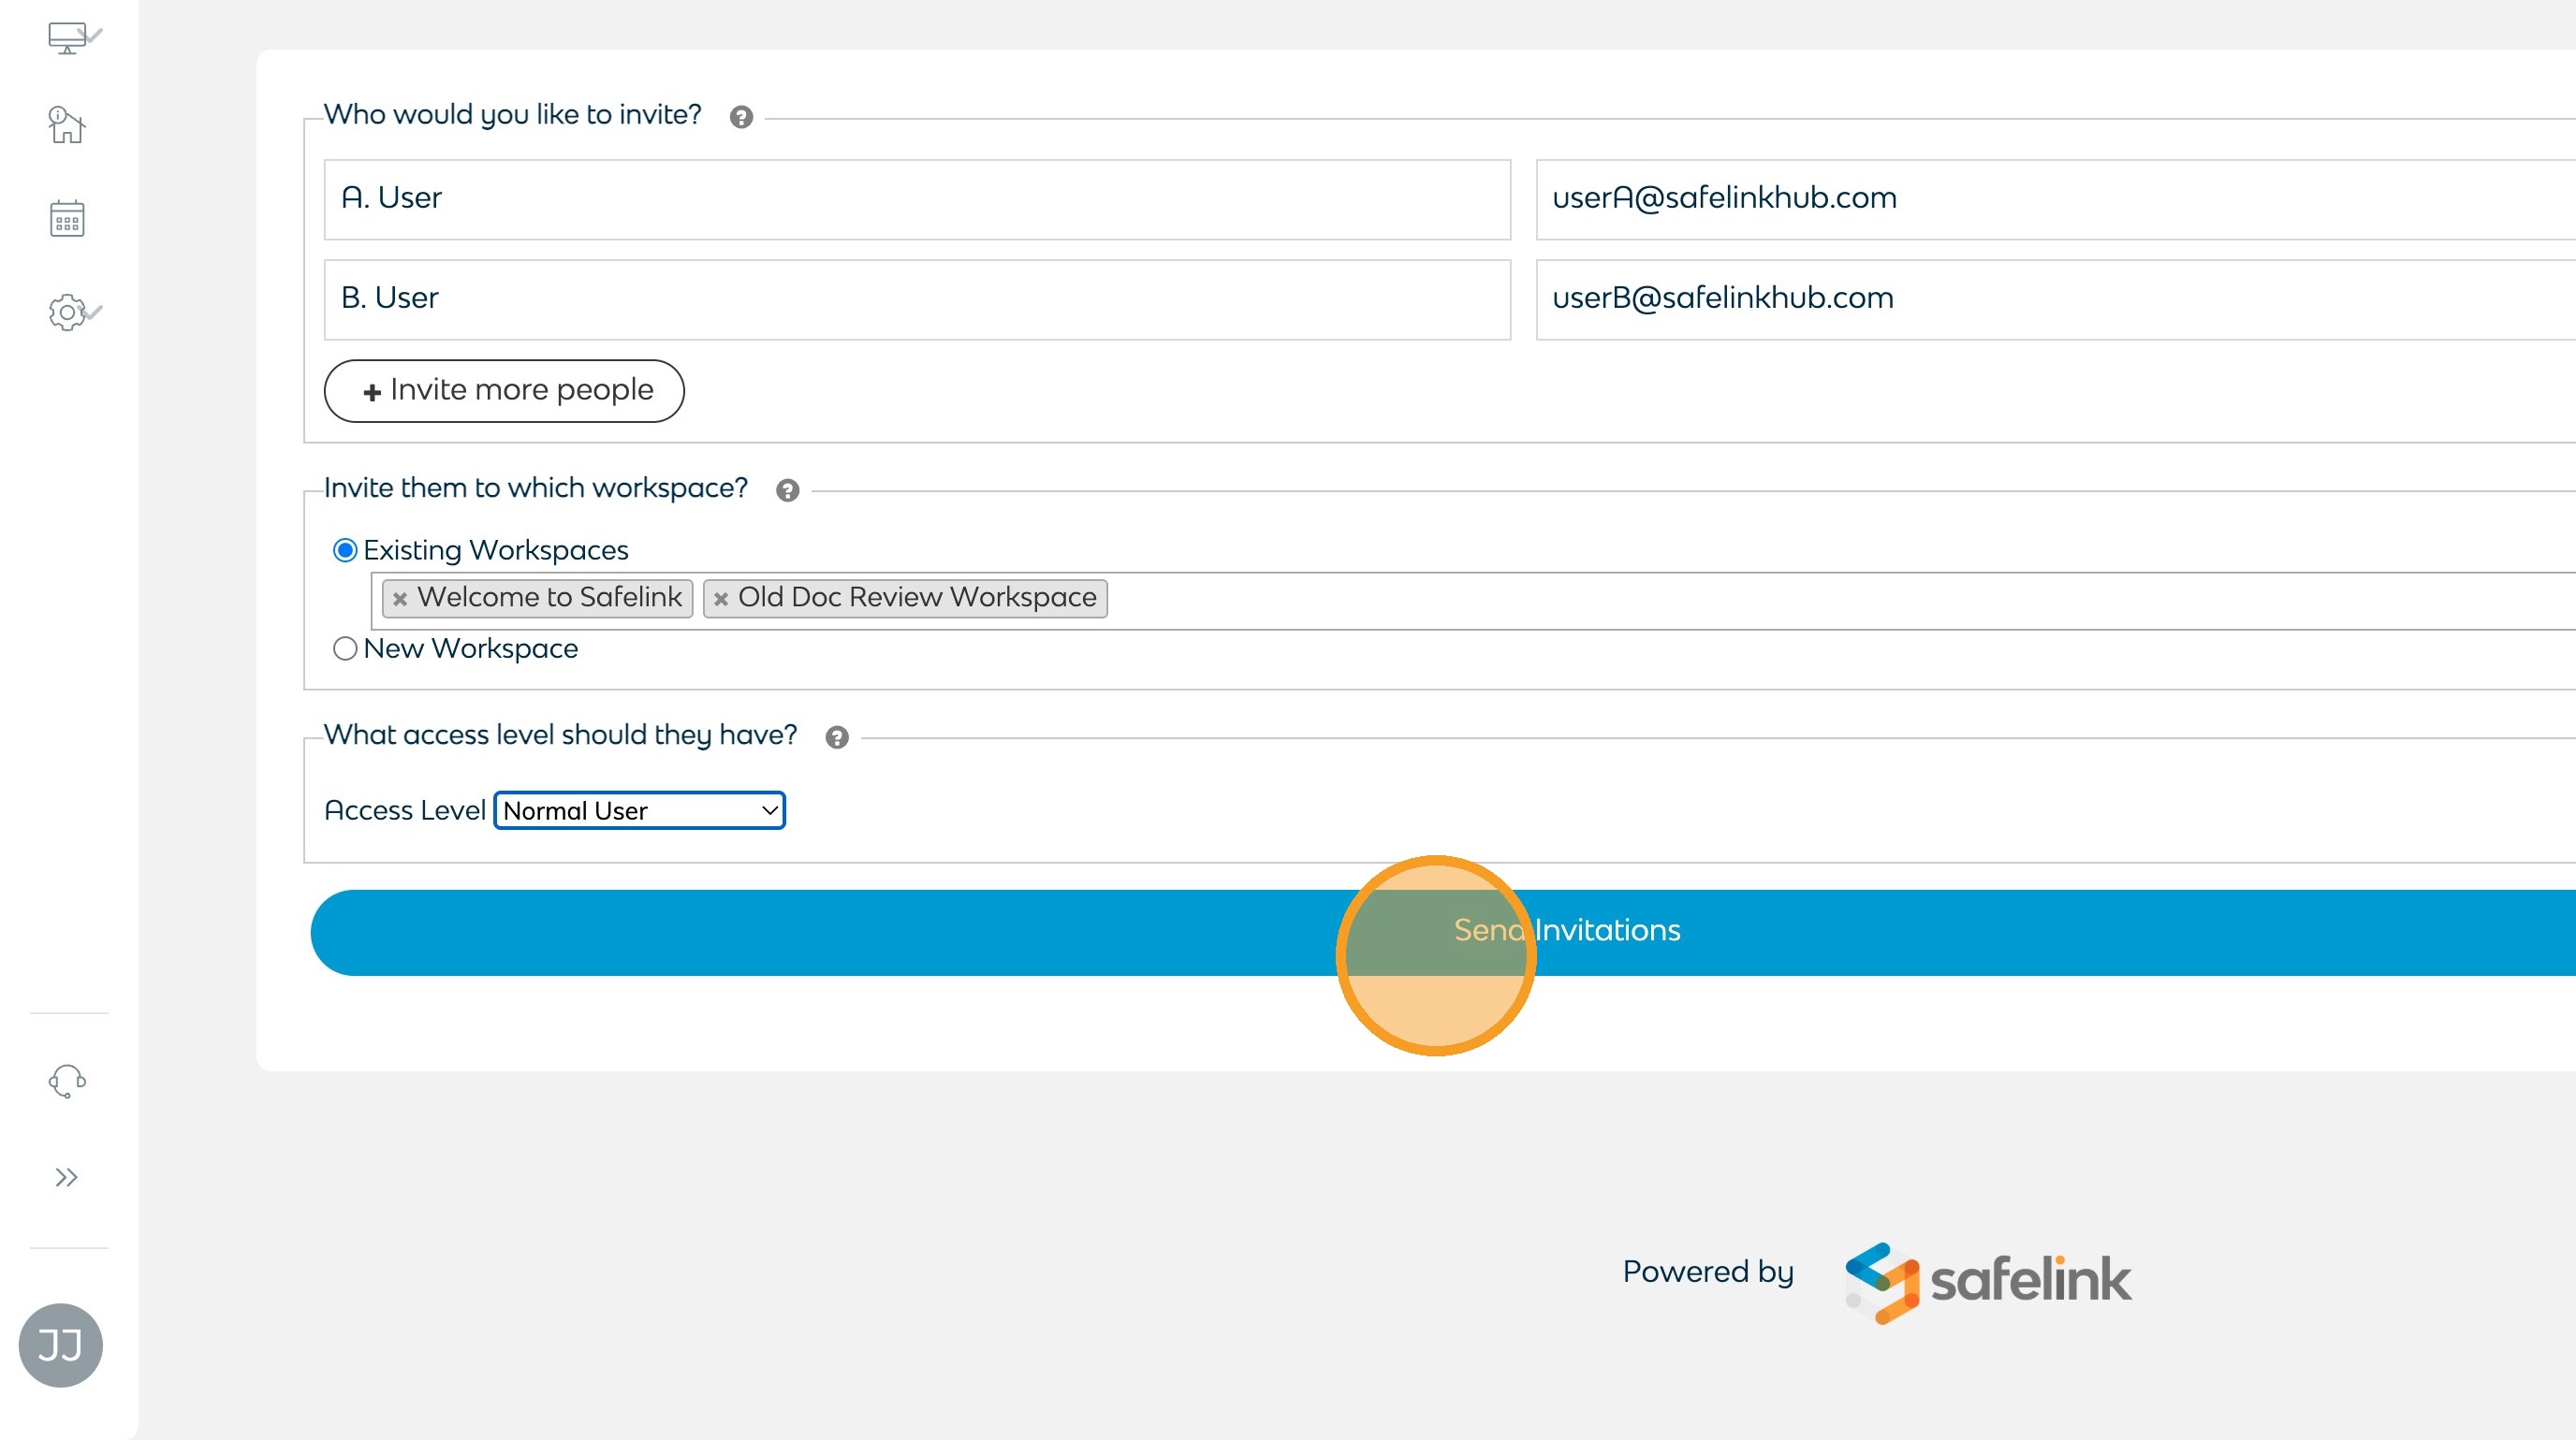This screenshot has height=1440, width=2576.
Task: Open the Access Level dropdown
Action: click(639, 810)
